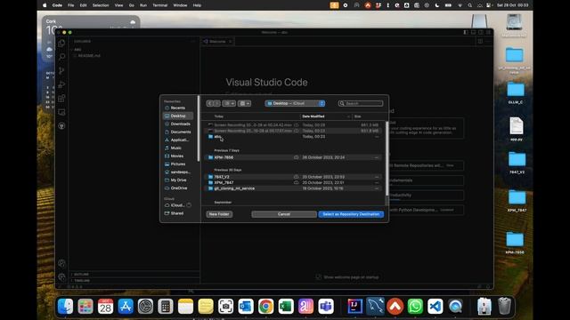Screen dimensions: 570x320
Task: Open the File menu
Action: tap(71, 5)
